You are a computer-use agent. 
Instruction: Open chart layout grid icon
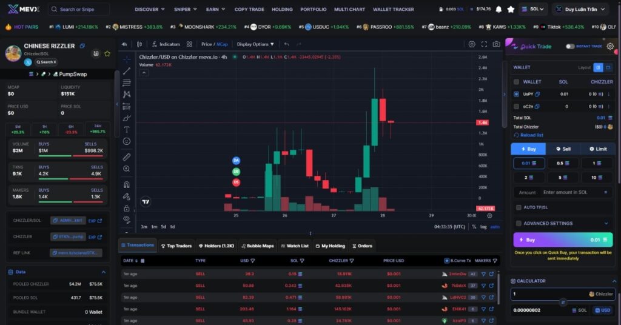click(189, 44)
